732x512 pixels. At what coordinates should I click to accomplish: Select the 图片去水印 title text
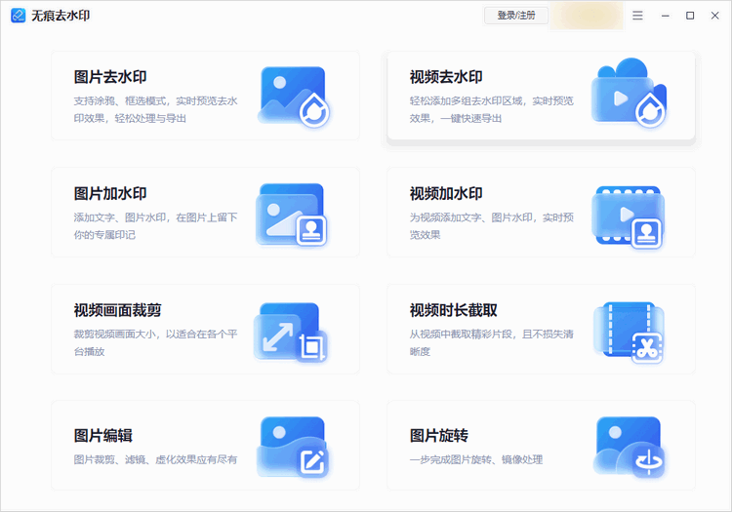110,77
